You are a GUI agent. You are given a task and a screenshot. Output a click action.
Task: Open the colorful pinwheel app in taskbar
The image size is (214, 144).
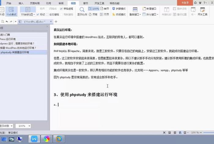pyautogui.click(x=46, y=139)
